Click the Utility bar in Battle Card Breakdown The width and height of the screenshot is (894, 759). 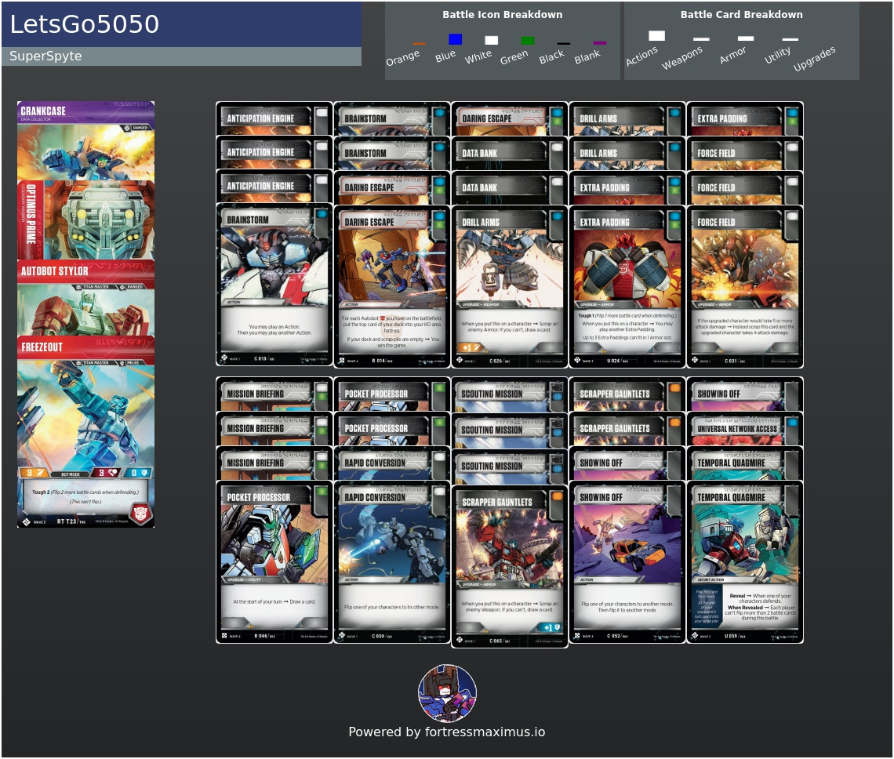(x=790, y=39)
